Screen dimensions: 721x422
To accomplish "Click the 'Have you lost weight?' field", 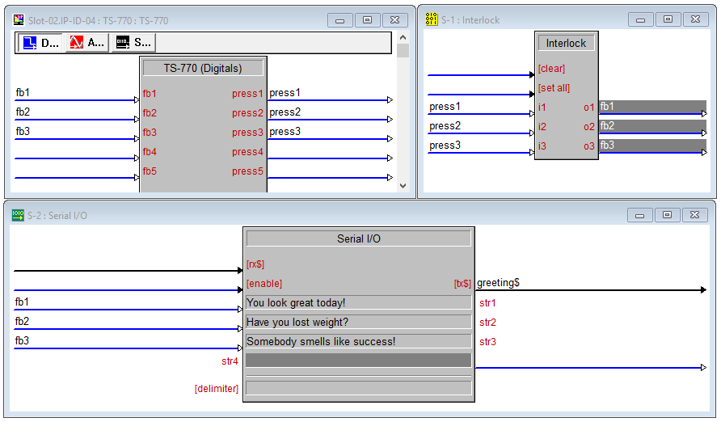I will click(358, 323).
